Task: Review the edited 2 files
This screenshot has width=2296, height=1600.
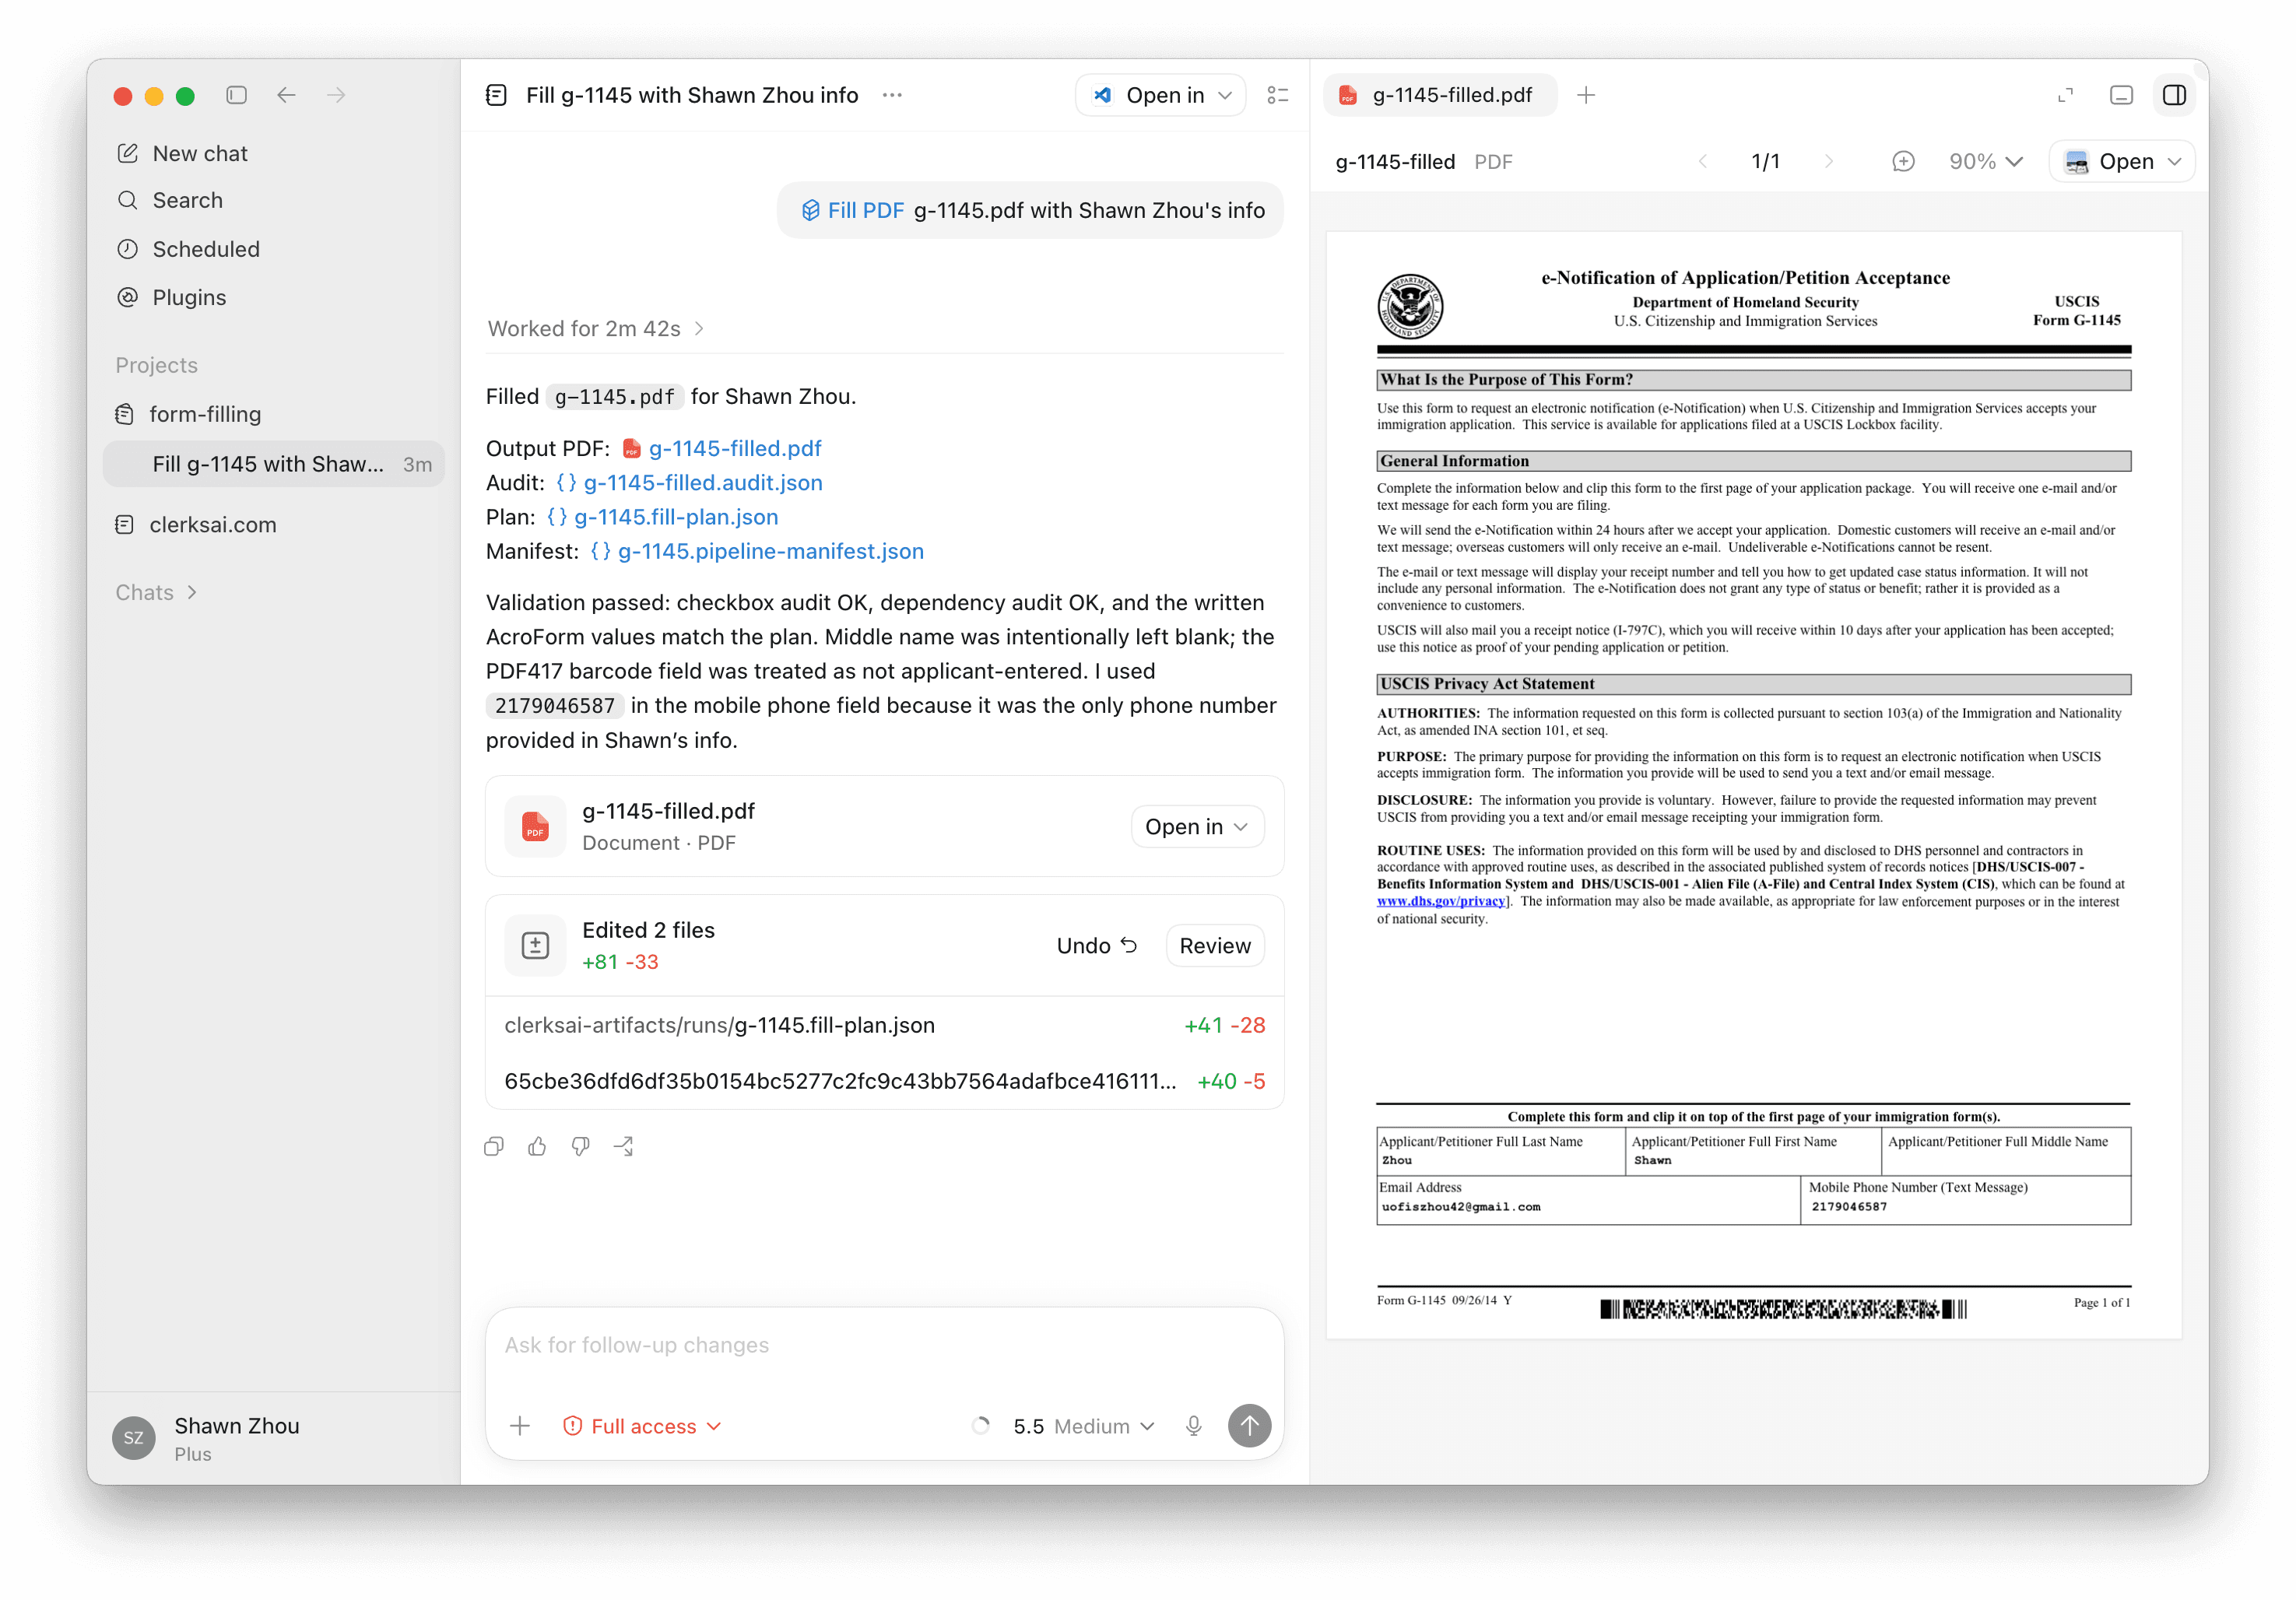Action: click(1214, 945)
